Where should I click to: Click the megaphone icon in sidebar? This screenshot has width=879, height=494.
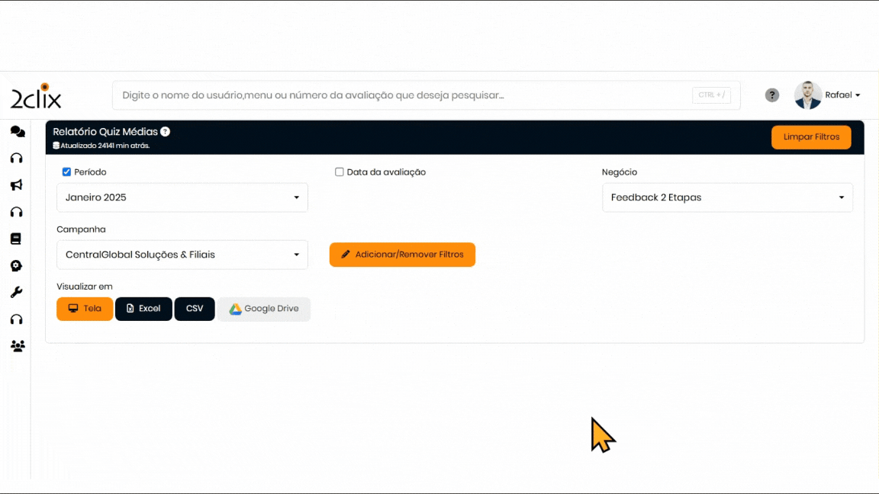(17, 185)
